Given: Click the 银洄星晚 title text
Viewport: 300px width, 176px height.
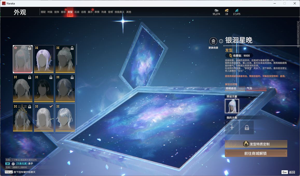Looking at the screenshot, I should pos(239,40).
